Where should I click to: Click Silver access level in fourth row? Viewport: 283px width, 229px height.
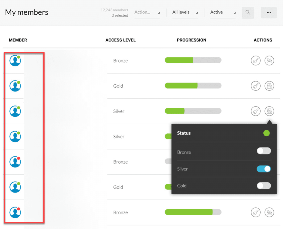[119, 137]
